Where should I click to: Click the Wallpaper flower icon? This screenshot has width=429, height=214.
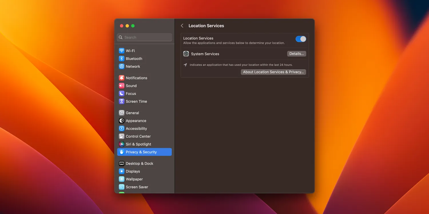122,179
